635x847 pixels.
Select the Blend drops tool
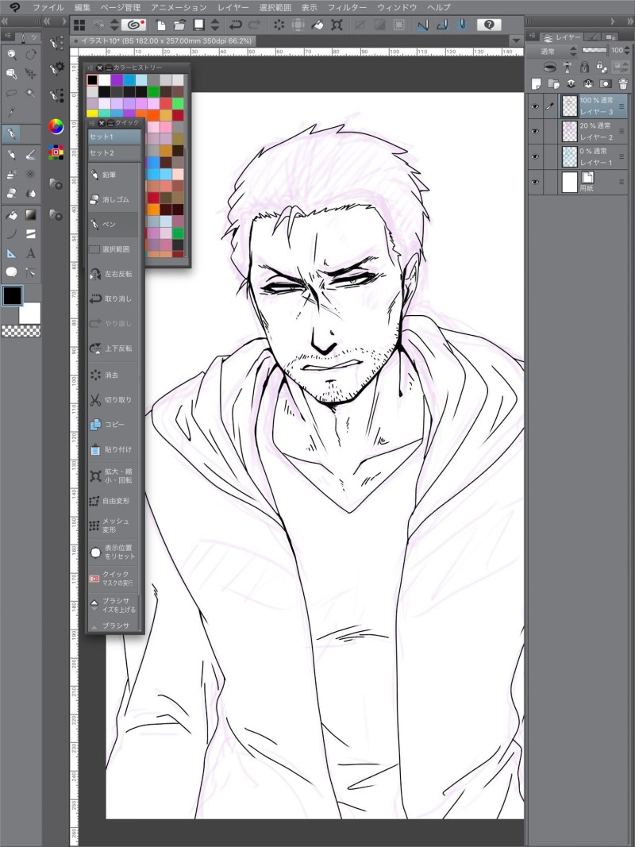pos(31,194)
